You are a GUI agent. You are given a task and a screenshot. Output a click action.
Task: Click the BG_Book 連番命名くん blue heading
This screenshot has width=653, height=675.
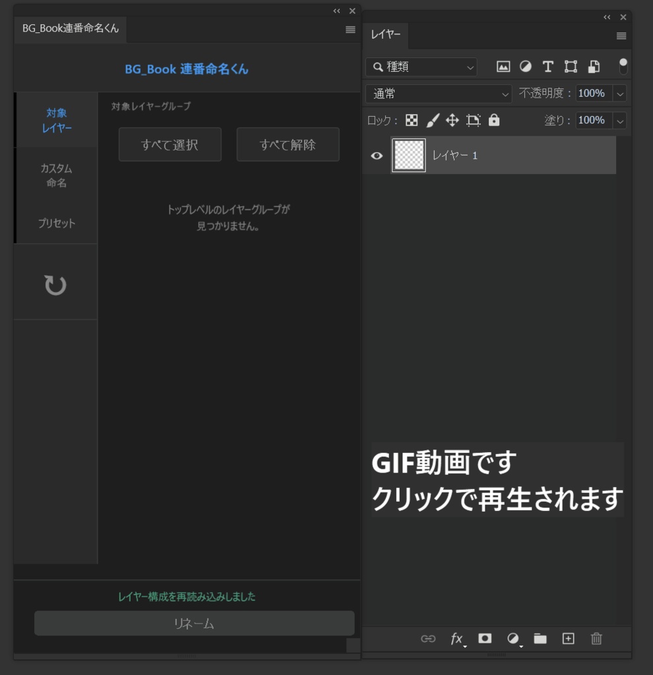(187, 69)
